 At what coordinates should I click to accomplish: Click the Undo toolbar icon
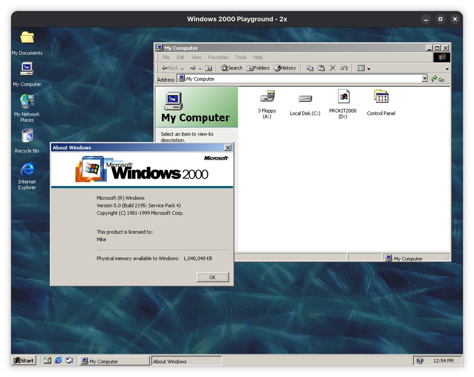(x=344, y=68)
